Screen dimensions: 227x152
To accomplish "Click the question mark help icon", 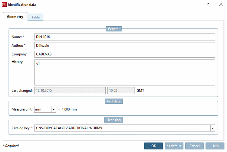I will point(208,4).
